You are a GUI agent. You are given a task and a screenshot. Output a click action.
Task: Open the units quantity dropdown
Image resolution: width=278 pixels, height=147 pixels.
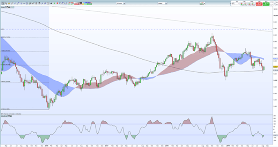pos(121,3)
